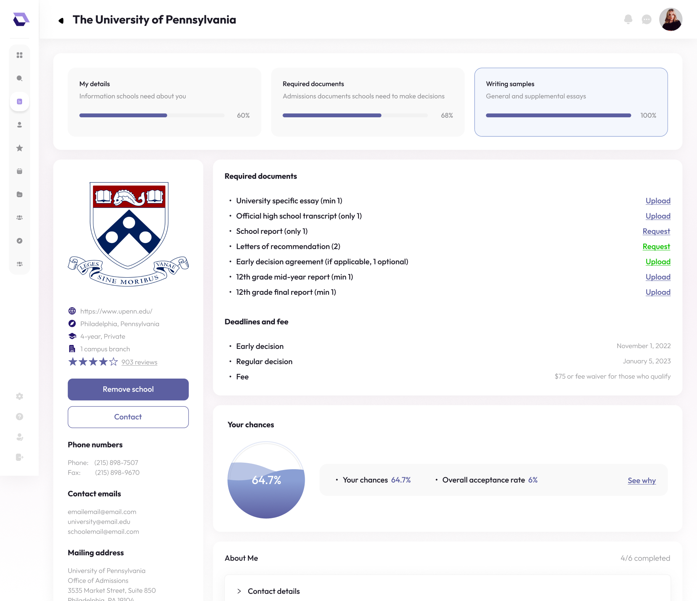Click the logout icon in sidebar
The width and height of the screenshot is (697, 601).
click(x=19, y=457)
